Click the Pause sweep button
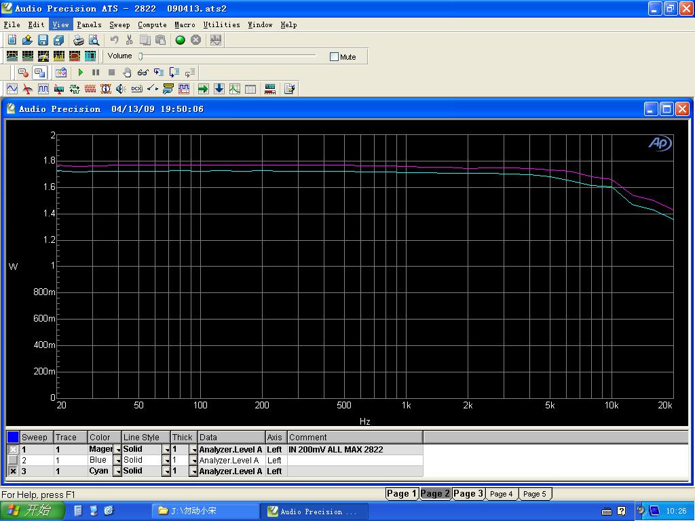 click(x=96, y=73)
